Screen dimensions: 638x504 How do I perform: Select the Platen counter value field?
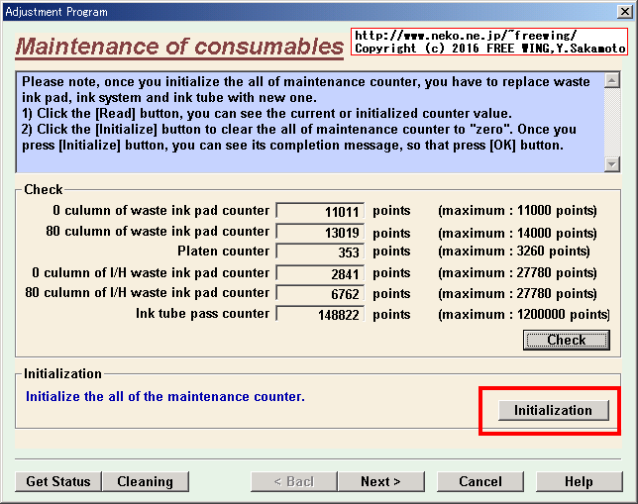pyautogui.click(x=320, y=252)
